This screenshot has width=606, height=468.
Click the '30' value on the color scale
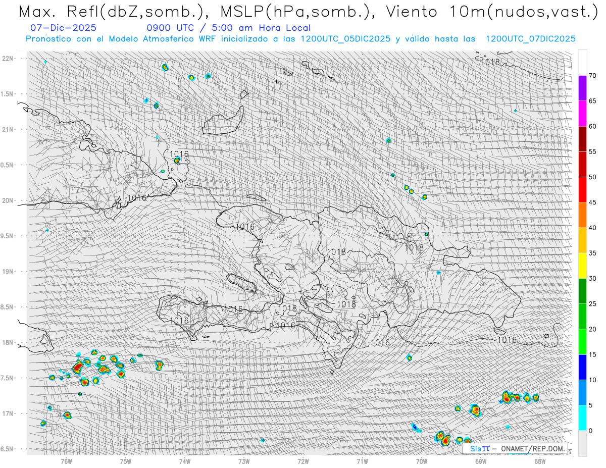click(x=592, y=279)
